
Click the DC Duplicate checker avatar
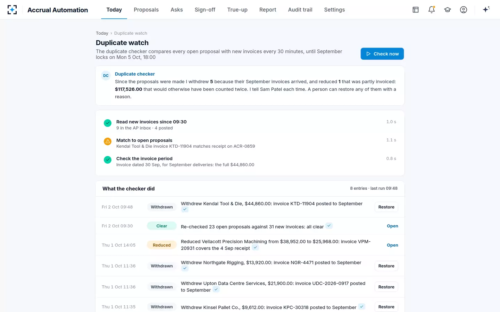click(106, 76)
